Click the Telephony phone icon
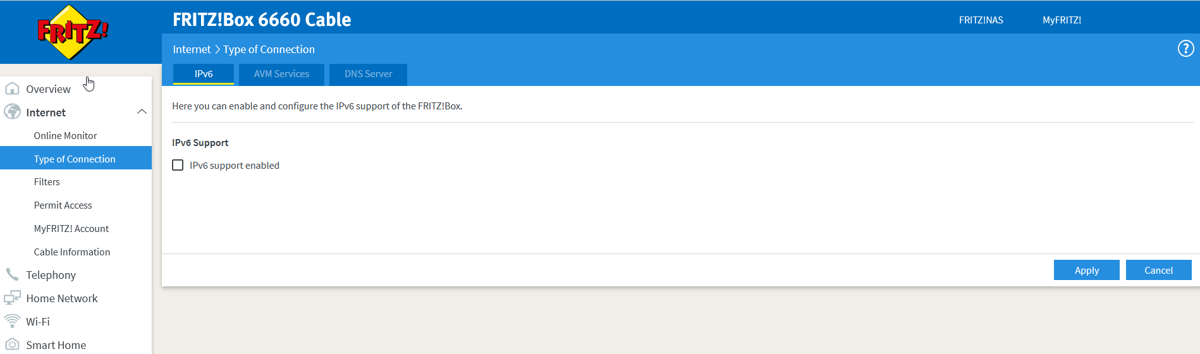1200x354 pixels. click(12, 274)
